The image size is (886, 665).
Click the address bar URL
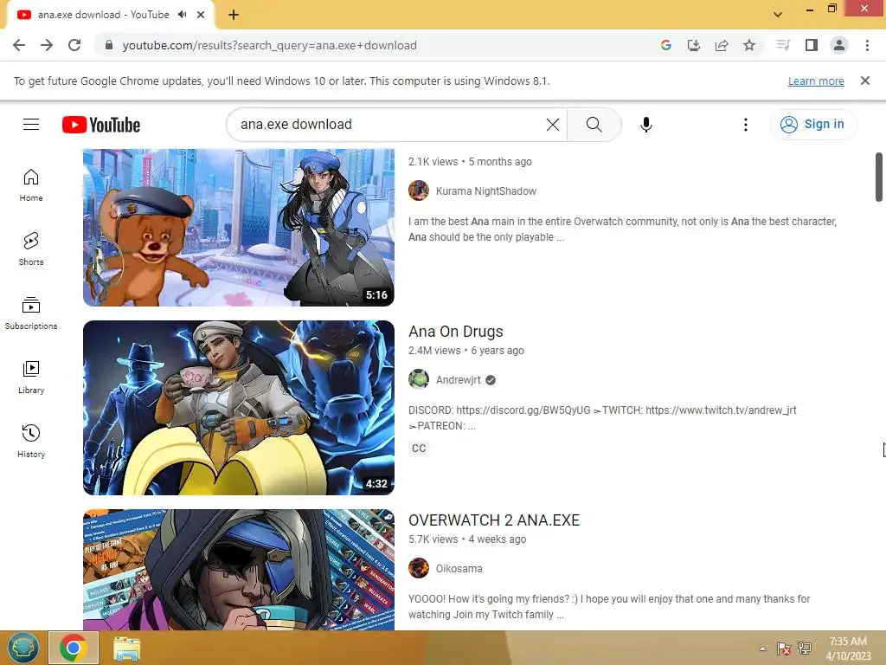click(270, 45)
